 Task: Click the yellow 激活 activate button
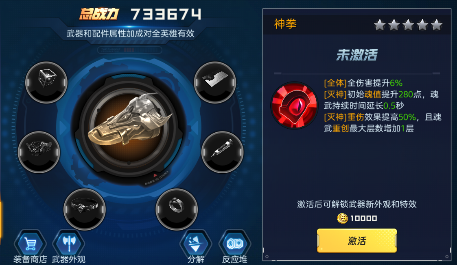357,241
